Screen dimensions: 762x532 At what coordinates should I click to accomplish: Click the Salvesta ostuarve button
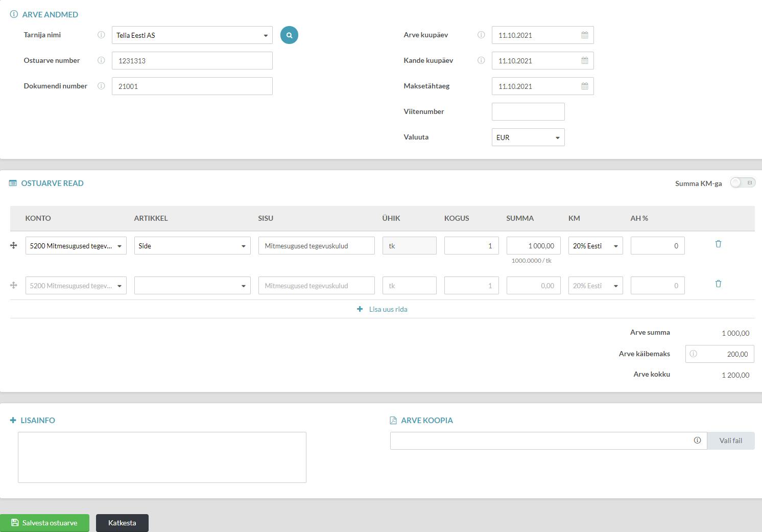click(44, 523)
